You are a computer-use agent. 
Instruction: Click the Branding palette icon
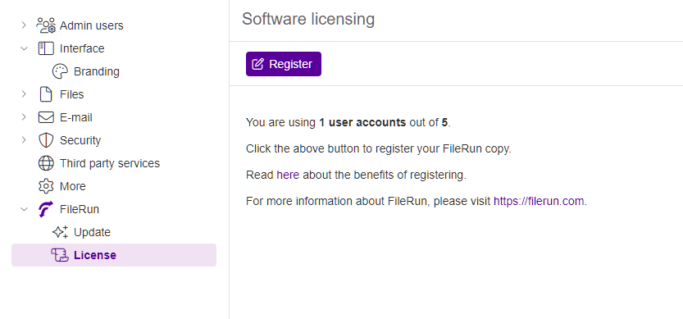(60, 71)
